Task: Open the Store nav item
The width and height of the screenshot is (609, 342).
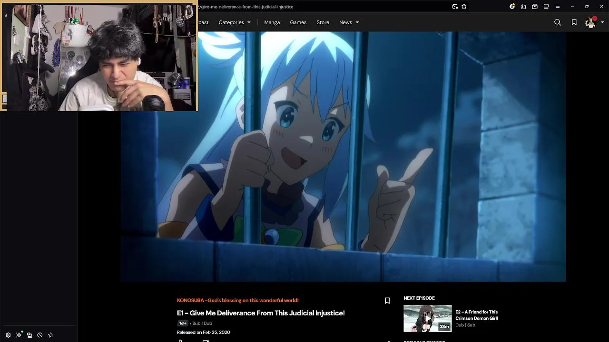Action: pos(323,22)
